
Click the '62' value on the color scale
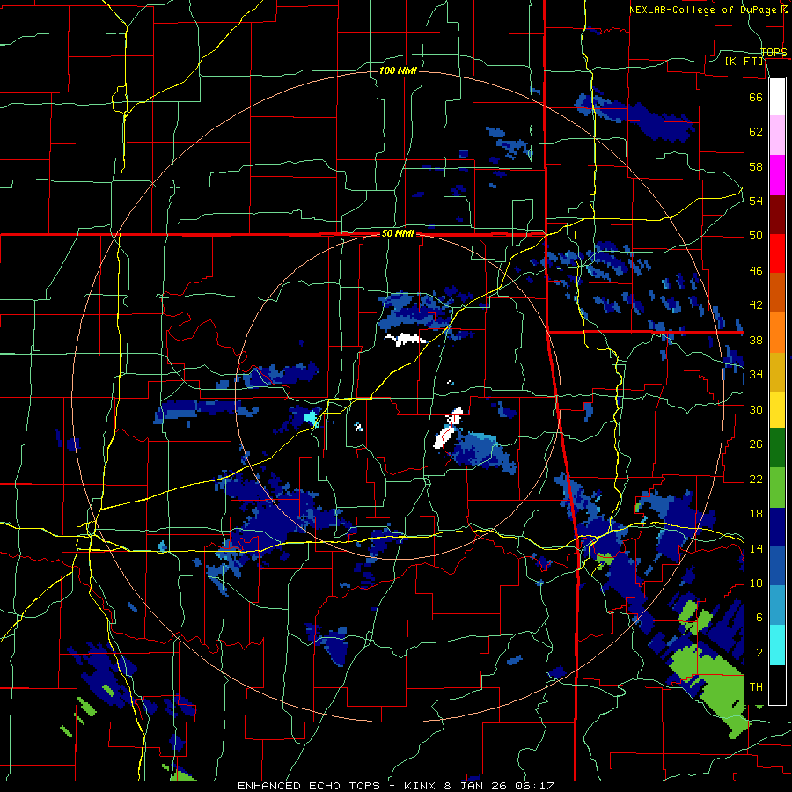pos(756,132)
